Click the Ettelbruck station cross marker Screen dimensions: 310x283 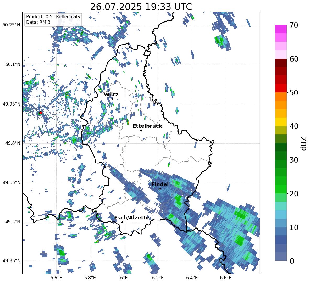(x=141, y=130)
